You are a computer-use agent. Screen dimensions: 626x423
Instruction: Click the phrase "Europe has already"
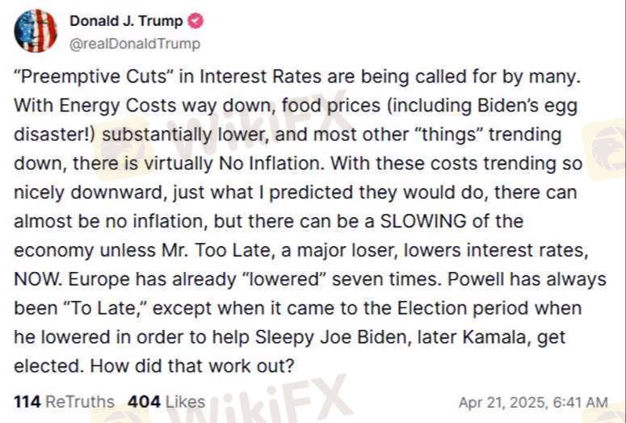[x=152, y=279]
